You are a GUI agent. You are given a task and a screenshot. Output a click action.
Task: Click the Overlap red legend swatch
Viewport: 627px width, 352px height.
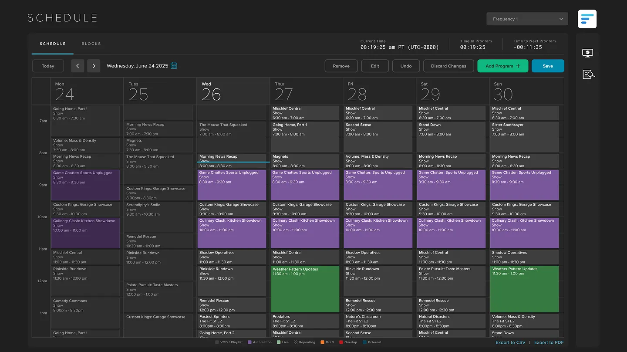(x=341, y=342)
